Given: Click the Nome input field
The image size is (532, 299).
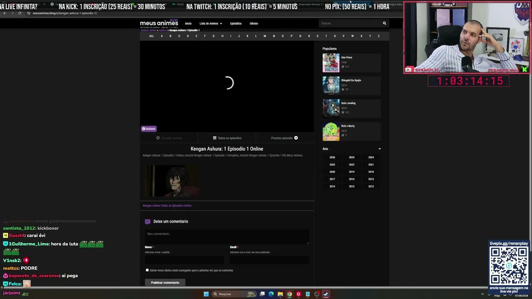Looking at the screenshot, I should pos(184,260).
